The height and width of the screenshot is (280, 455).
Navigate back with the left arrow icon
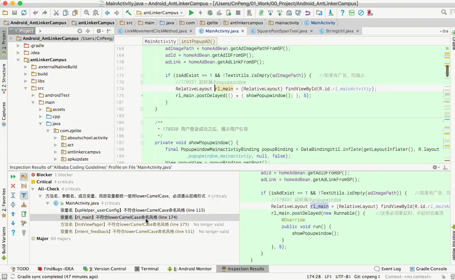click(x=107, y=13)
